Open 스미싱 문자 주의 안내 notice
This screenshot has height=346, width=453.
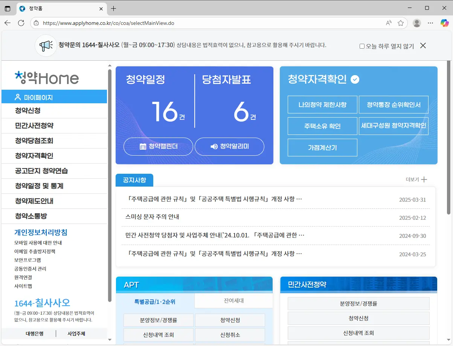(152, 217)
